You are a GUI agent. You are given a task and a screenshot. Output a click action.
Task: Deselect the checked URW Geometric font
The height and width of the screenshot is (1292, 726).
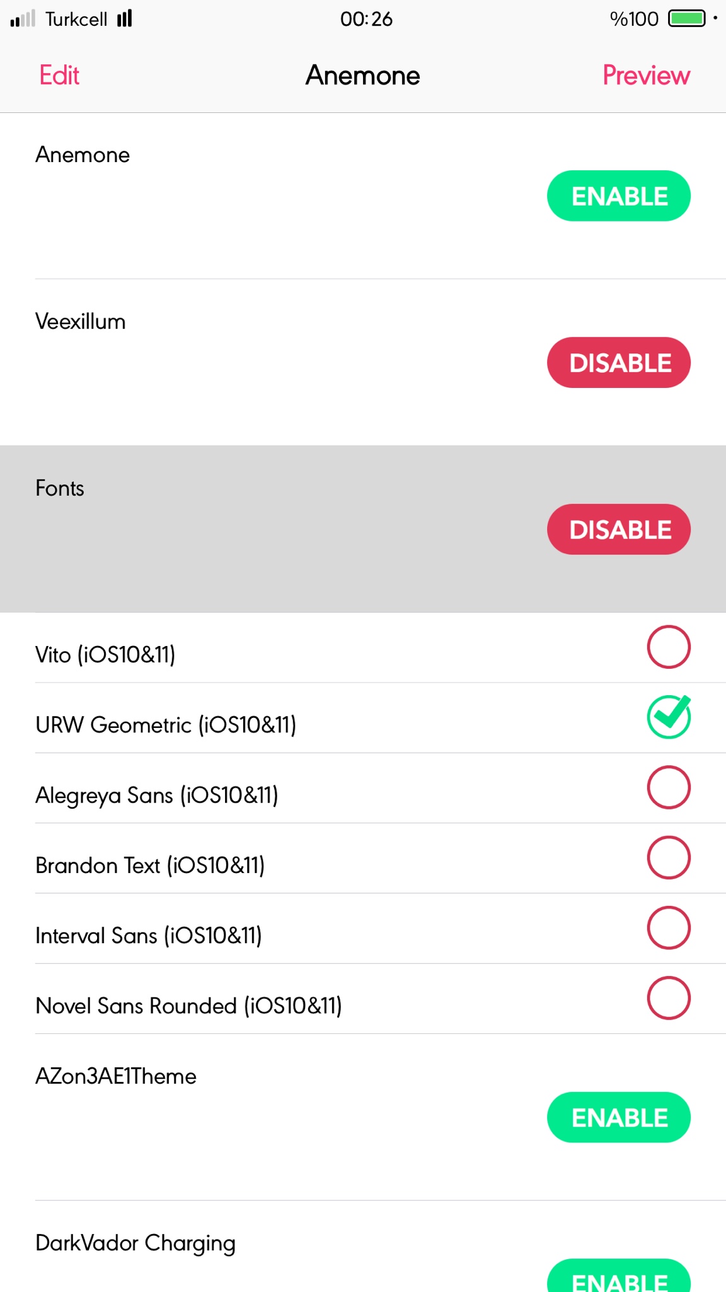[x=669, y=717]
